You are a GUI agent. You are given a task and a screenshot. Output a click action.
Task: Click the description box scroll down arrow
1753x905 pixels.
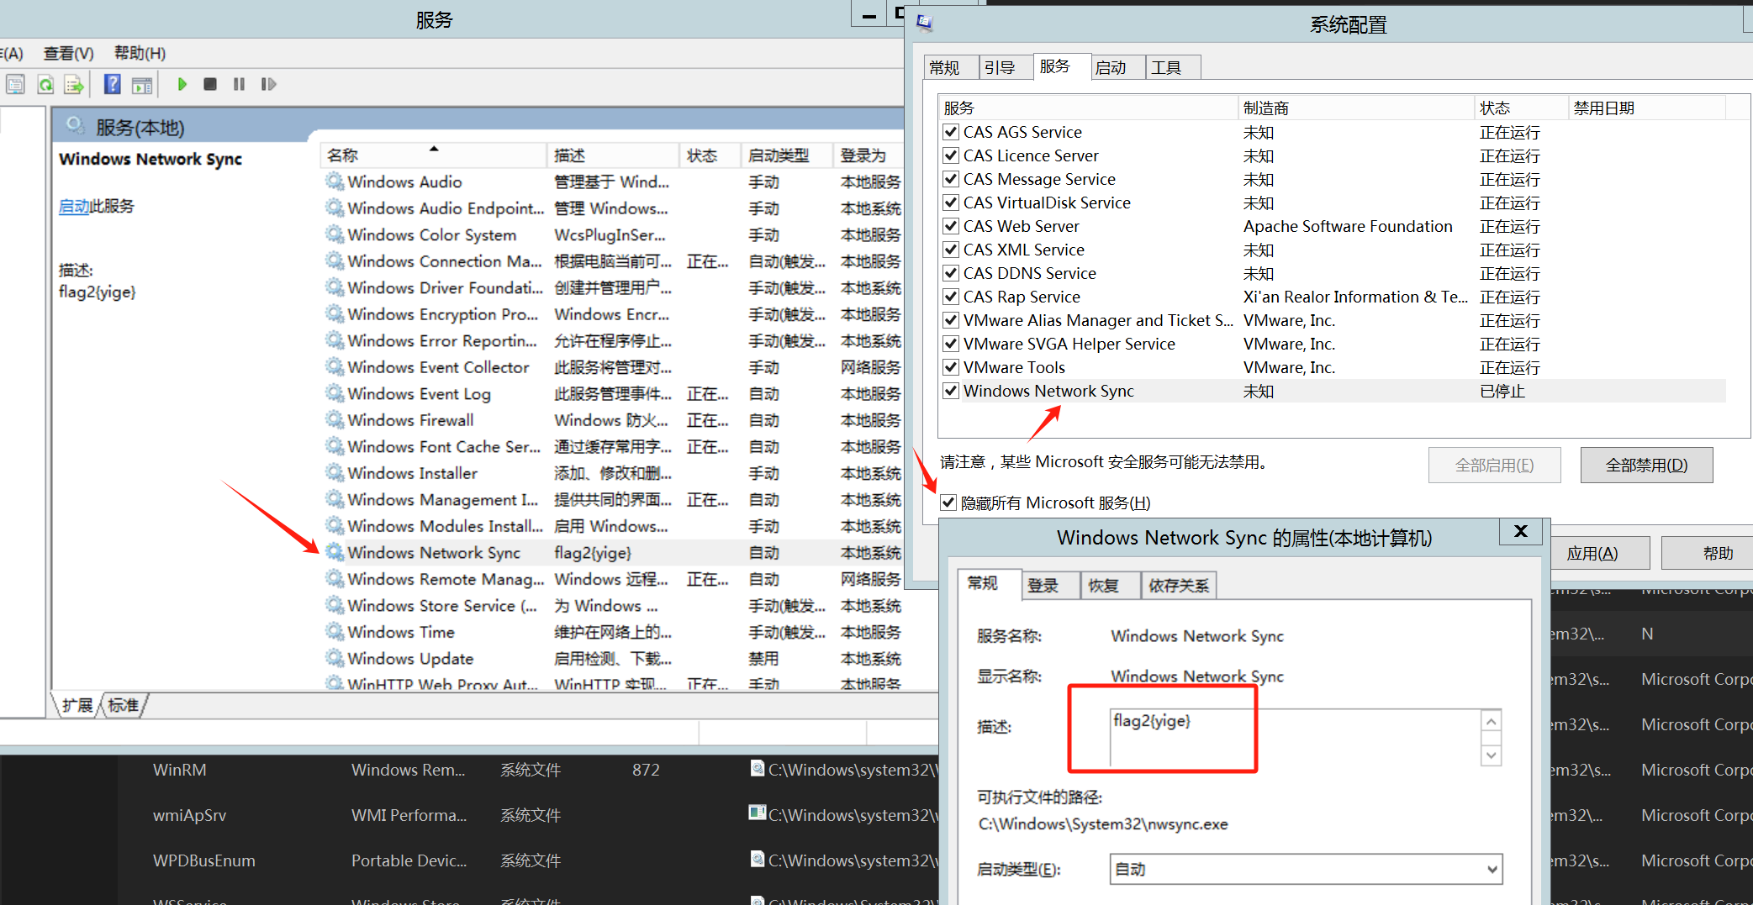[x=1491, y=755]
